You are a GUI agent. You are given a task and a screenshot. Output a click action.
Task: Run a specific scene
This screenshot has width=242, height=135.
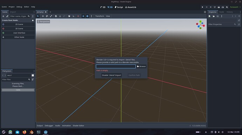tap(223, 7)
